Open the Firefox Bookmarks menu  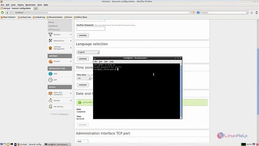[x=31, y=5]
